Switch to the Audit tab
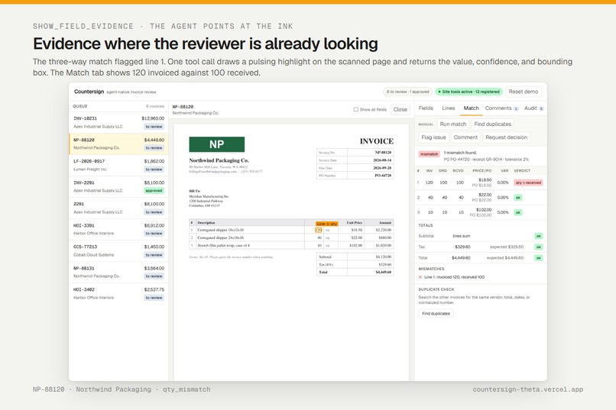 533,108
